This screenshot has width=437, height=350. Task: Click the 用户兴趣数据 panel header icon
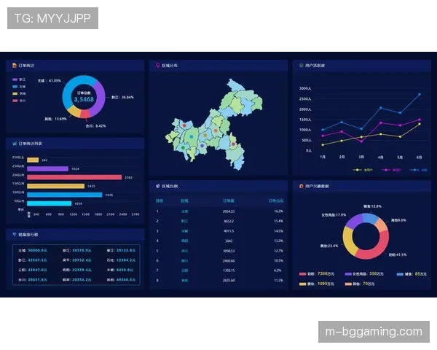pos(301,186)
